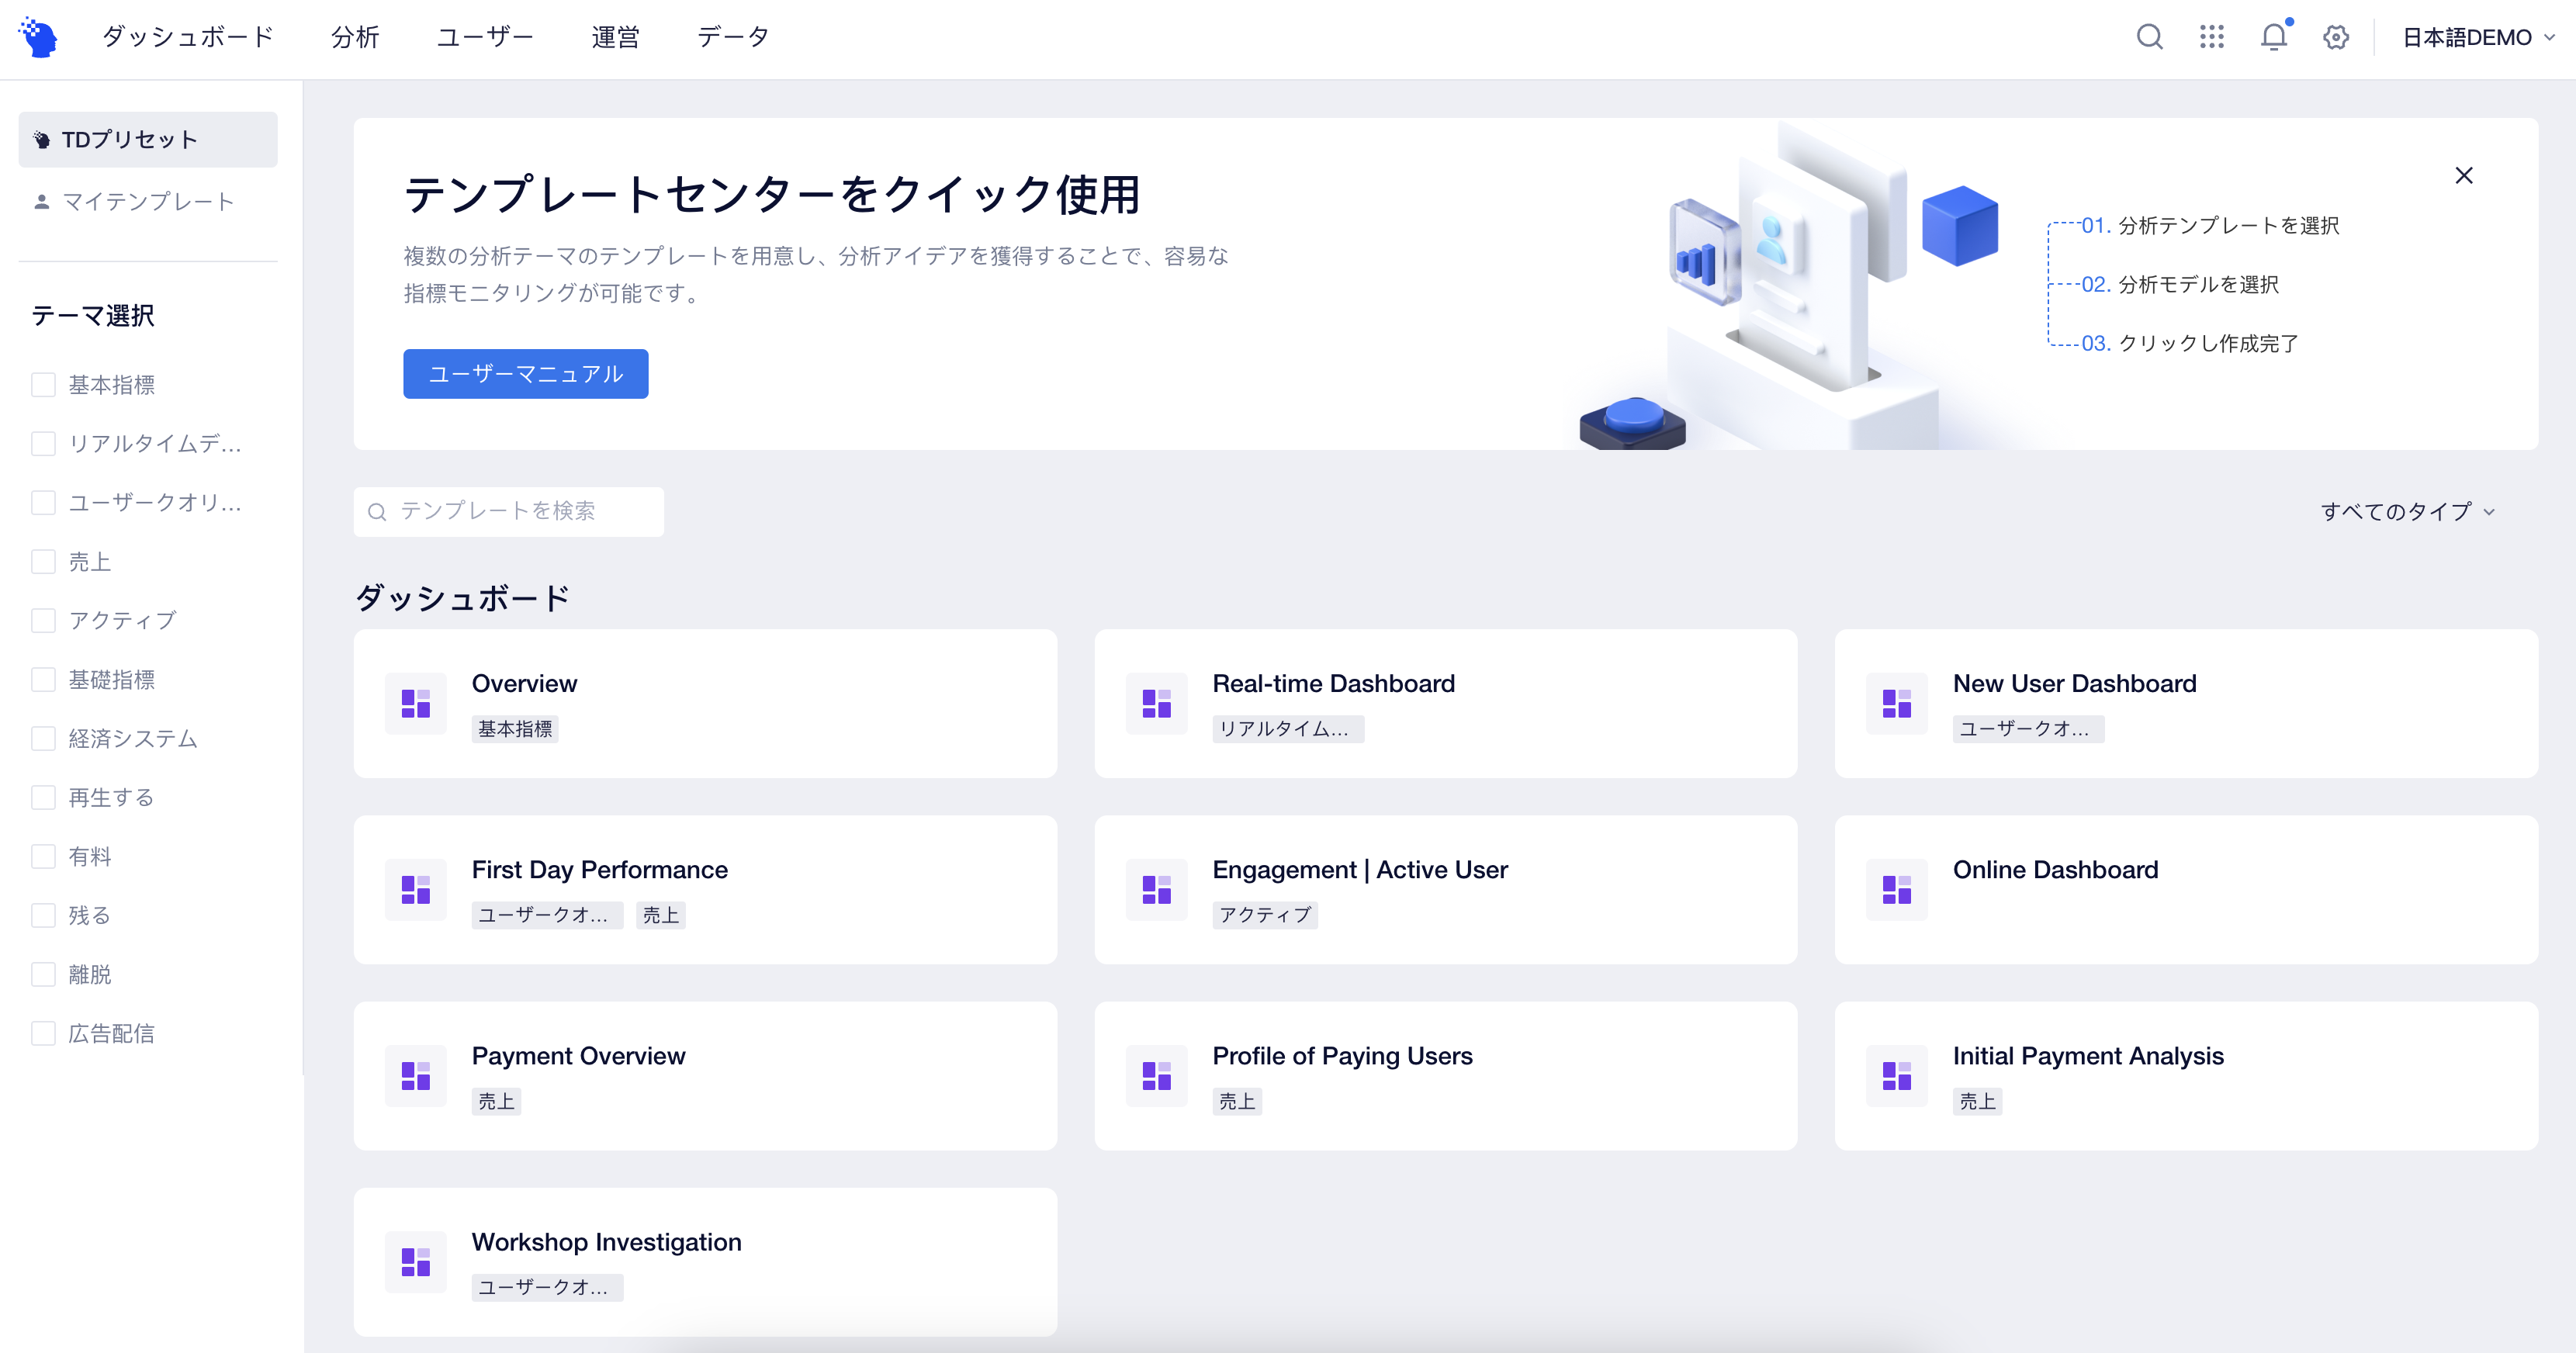Click the Engagement Active User card icon
Image resolution: width=2576 pixels, height=1353 pixels.
[1157, 889]
